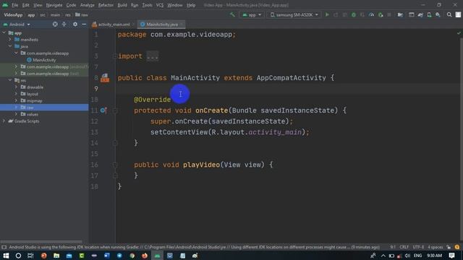Run the app with green play button
Screen dimensions: 463x260
pos(327,14)
